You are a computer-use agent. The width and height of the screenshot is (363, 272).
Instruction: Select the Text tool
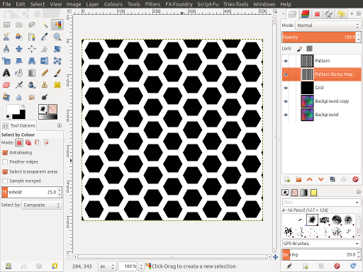pos(6,73)
